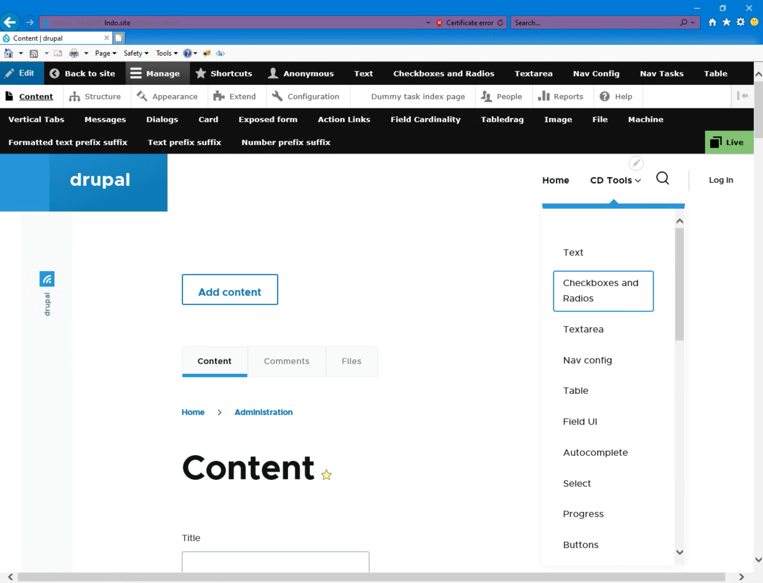Expand the CD Tools dropdown menu
Image resolution: width=763 pixels, height=583 pixels.
click(x=615, y=181)
